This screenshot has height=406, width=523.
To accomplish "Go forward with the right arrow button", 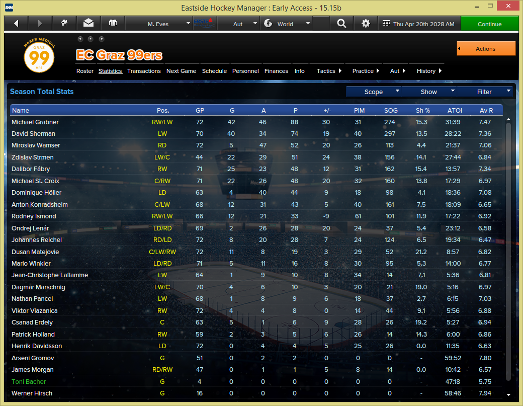I will click(x=40, y=23).
